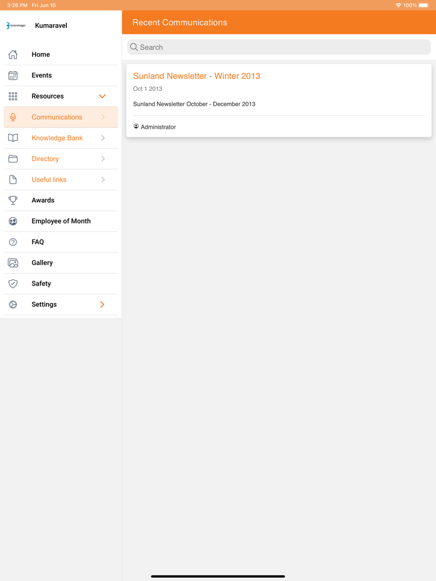Open the Employee of Month section
The image size is (436, 581).
(60, 221)
